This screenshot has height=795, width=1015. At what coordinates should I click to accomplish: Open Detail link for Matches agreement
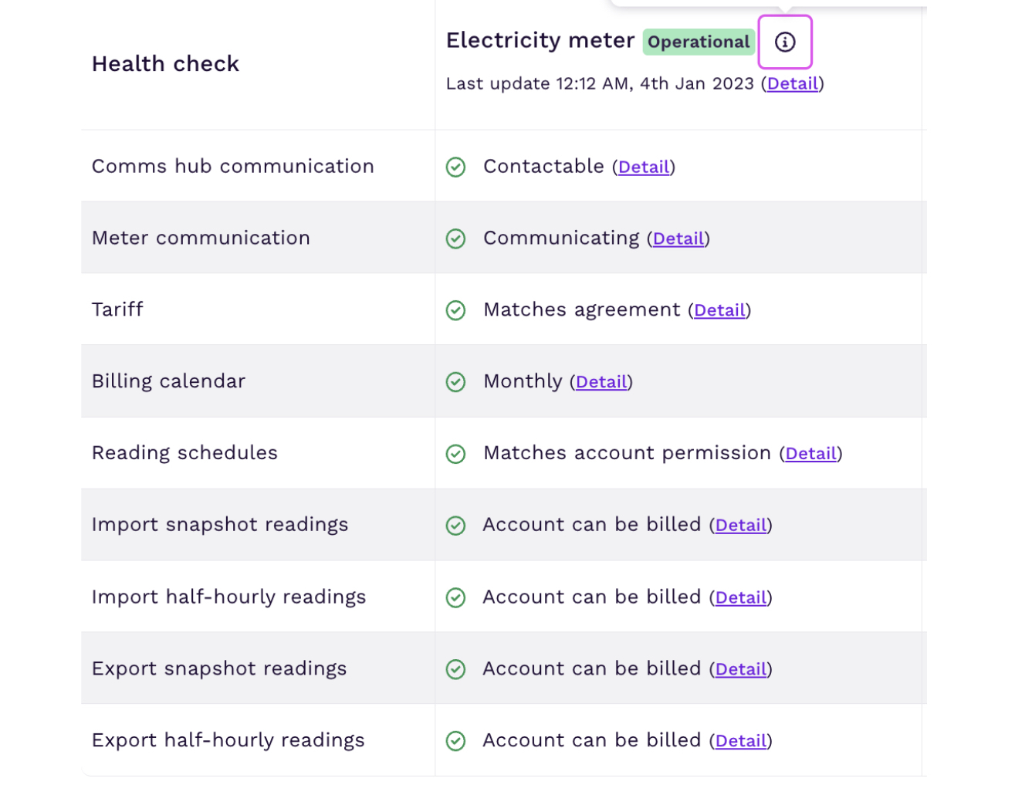pos(719,310)
